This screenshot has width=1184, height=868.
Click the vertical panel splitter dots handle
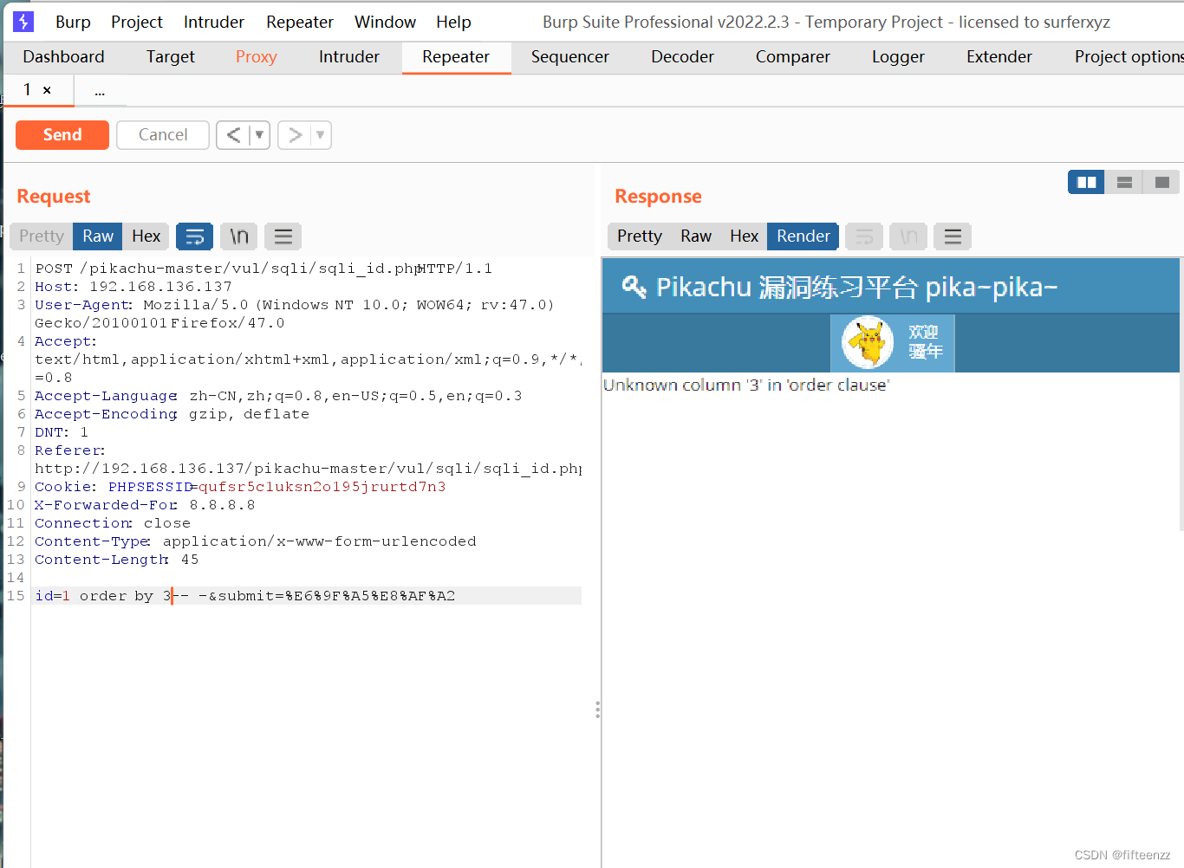597,710
